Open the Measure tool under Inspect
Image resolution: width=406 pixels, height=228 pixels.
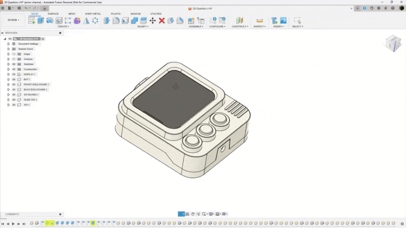click(x=260, y=20)
